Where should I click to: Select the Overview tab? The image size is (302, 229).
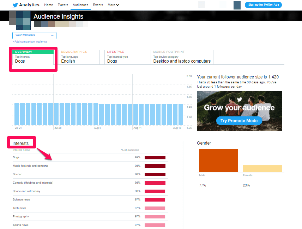click(33, 57)
